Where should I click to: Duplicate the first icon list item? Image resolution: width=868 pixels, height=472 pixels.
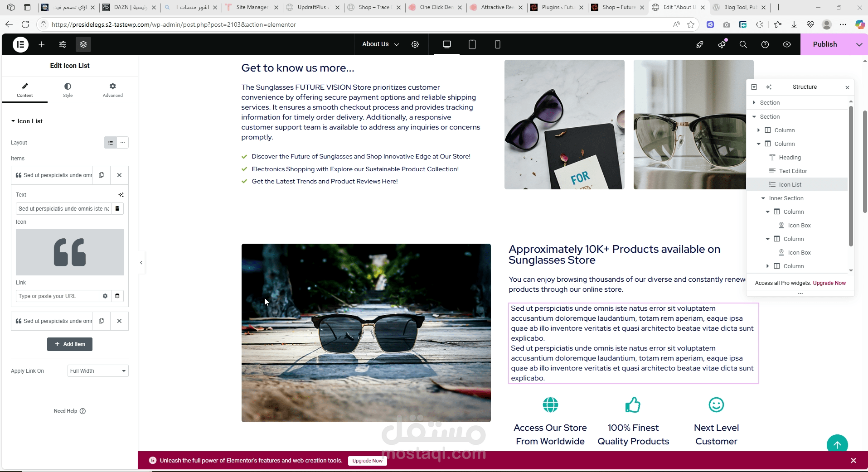pyautogui.click(x=102, y=175)
